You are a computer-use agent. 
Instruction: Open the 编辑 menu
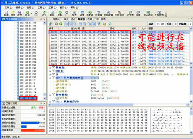tap(19, 8)
